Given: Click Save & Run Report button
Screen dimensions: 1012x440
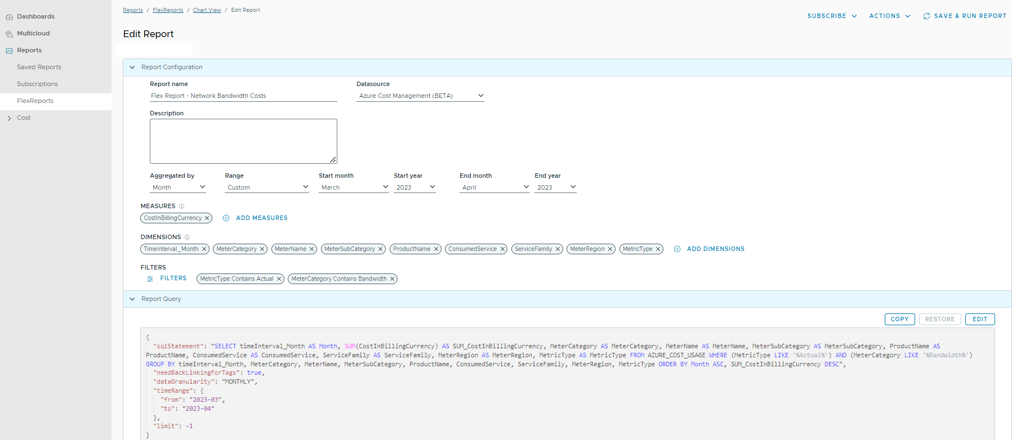Looking at the screenshot, I should (964, 16).
